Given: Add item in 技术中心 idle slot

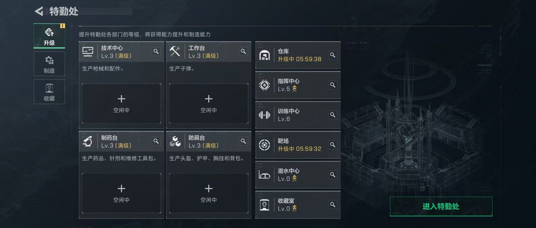Looking at the screenshot, I should coord(122,103).
